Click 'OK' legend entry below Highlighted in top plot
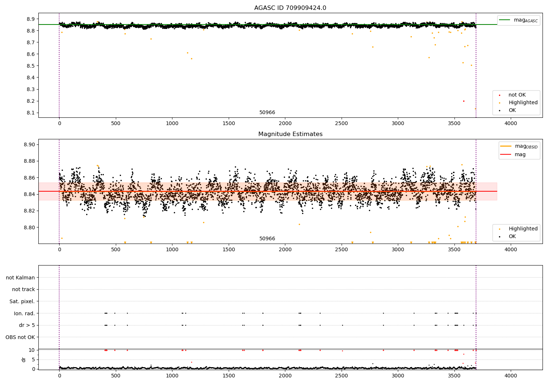548x384 pixels. (x=512, y=110)
